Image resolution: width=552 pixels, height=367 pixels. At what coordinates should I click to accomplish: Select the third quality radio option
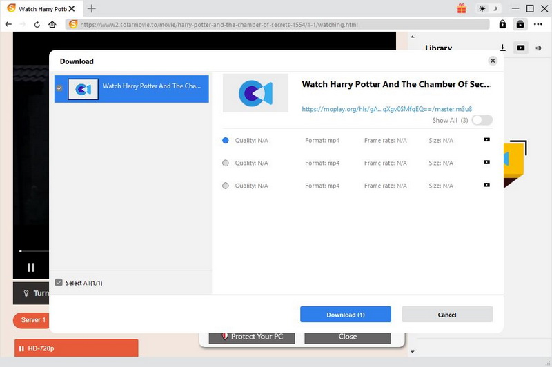click(x=226, y=186)
